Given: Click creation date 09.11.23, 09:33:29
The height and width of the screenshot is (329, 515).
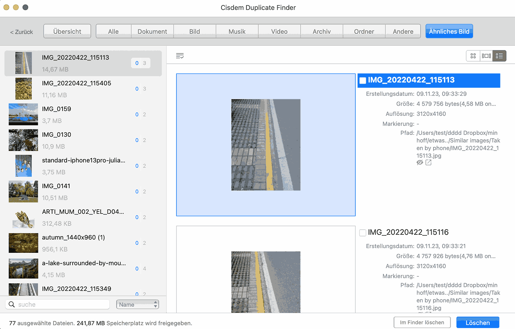Looking at the screenshot, I should [441, 94].
